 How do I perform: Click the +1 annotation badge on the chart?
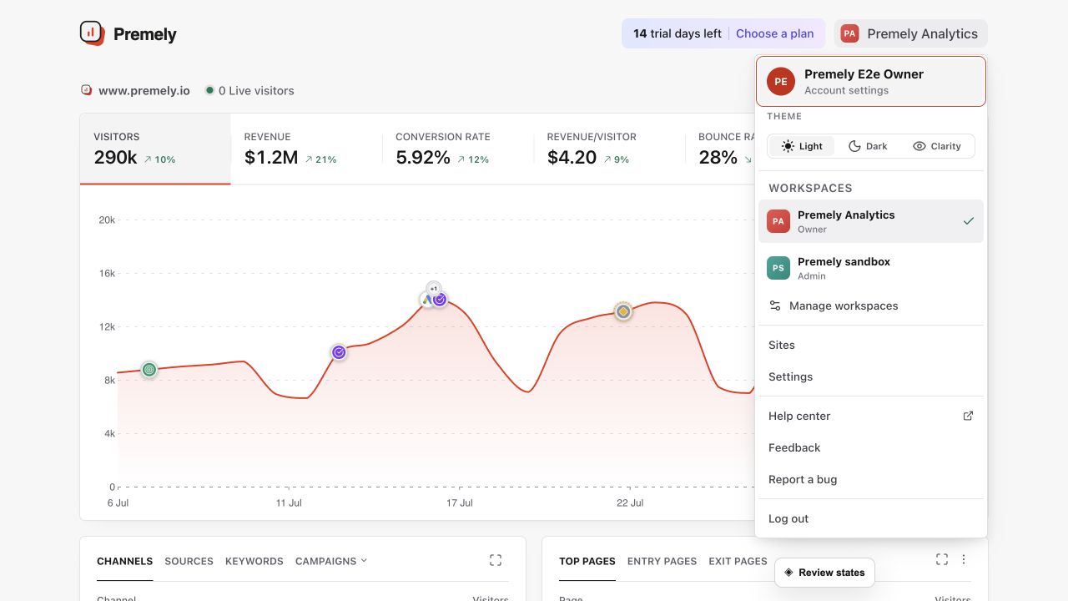[433, 288]
